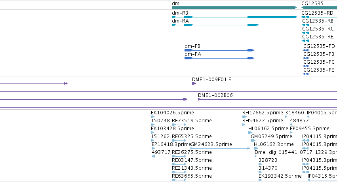The height and width of the screenshot is (182, 337).
Task: Select the CG12535-RD transcript arrow
Action: pyautogui.click(x=319, y=17)
